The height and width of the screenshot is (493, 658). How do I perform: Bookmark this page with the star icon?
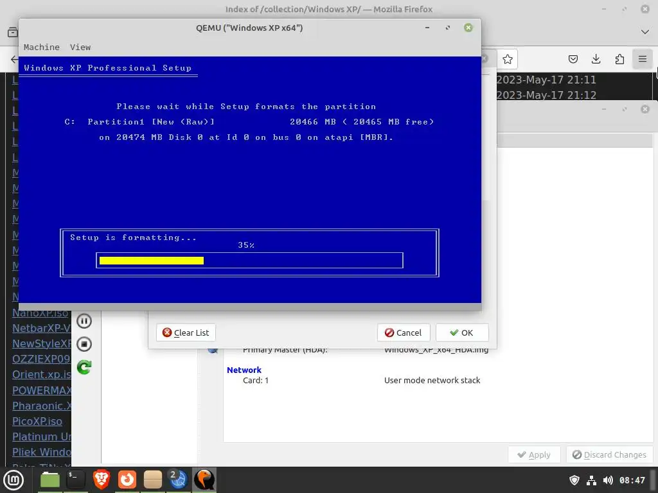pos(508,59)
